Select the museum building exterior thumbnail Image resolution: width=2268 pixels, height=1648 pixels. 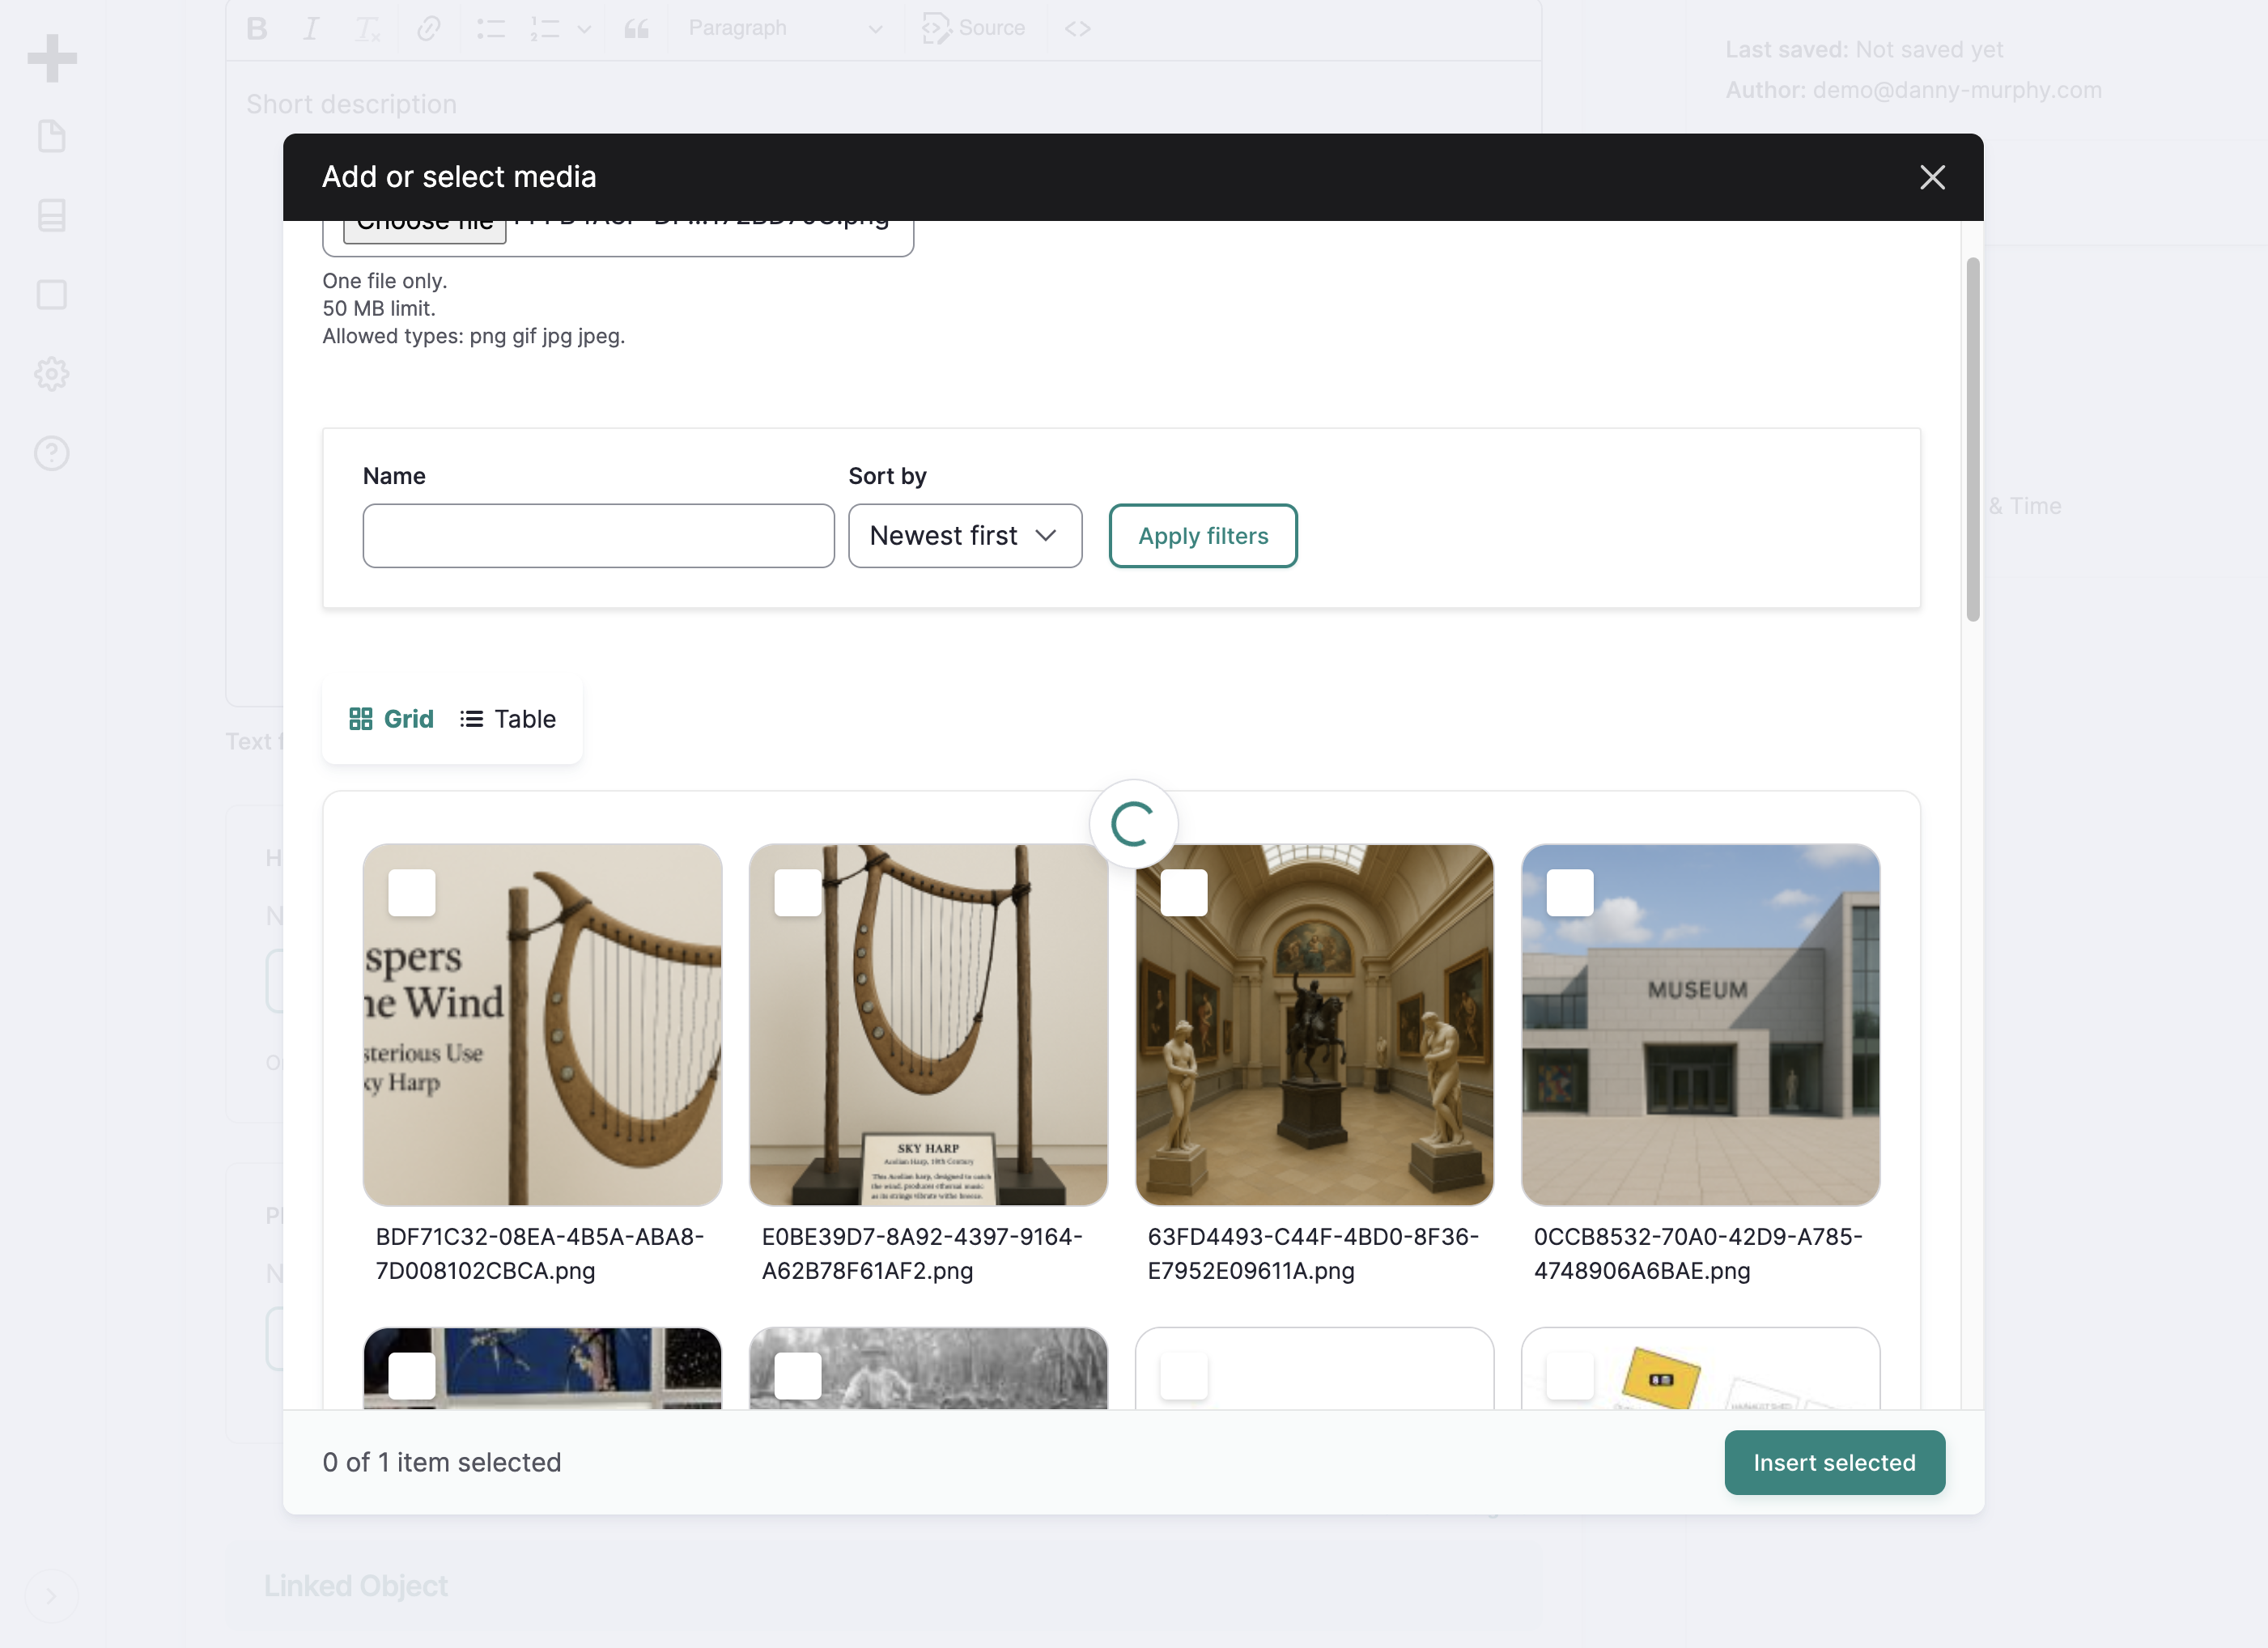tap(1700, 1025)
